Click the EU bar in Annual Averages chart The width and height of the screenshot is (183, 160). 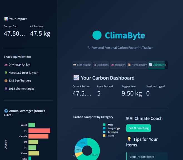[x=33, y=142]
